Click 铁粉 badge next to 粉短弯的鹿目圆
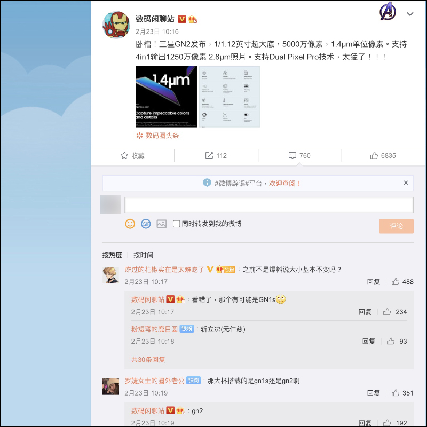 point(187,329)
